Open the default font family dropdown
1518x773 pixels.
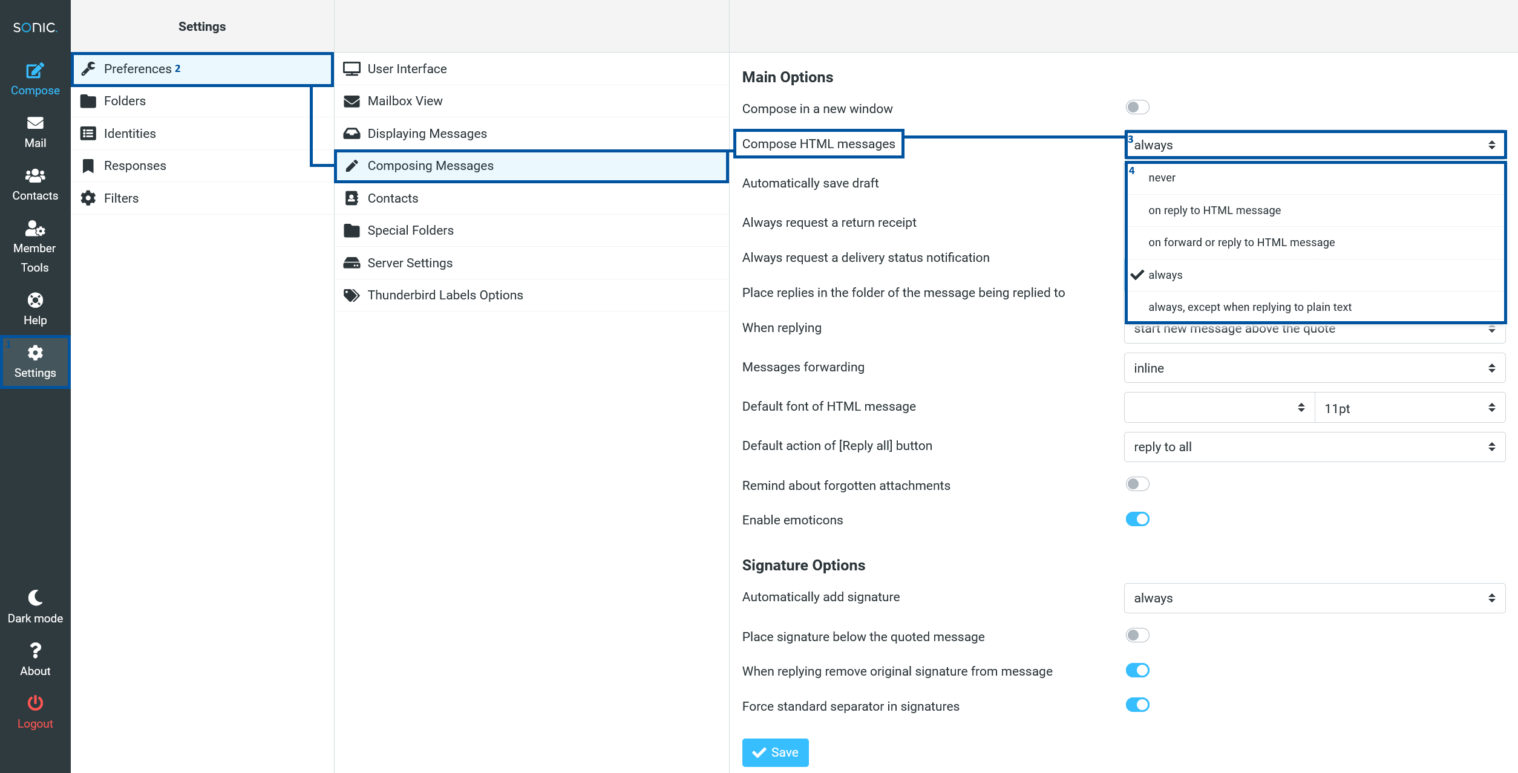click(x=1219, y=408)
